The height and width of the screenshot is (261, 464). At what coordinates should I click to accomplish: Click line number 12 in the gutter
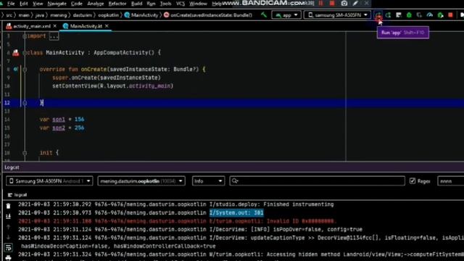(x=7, y=103)
